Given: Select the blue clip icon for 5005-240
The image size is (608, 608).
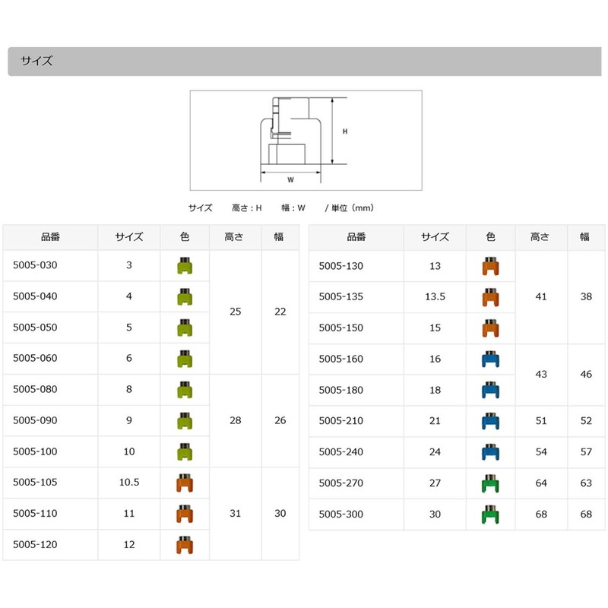Looking at the screenshot, I should point(490,452).
